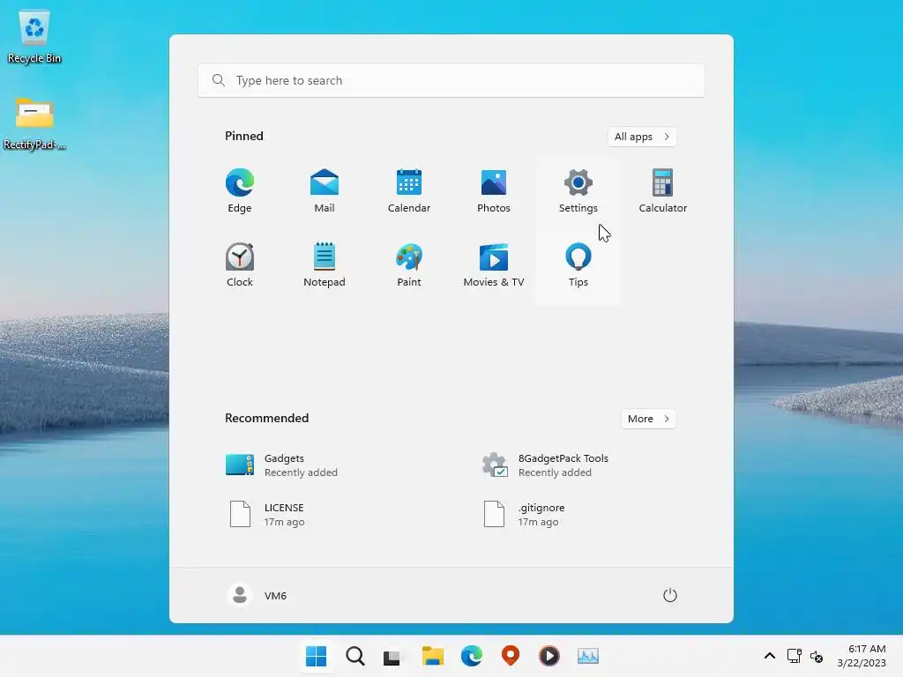Launch Notepad from pinned apps
The image size is (903, 677).
[325, 265]
